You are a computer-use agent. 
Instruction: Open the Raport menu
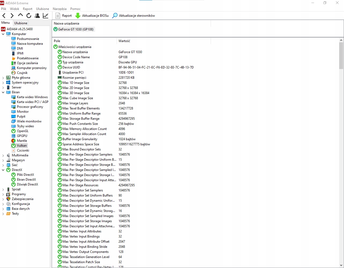click(27, 9)
